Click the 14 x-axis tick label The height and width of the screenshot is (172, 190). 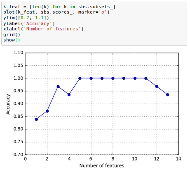178,159
